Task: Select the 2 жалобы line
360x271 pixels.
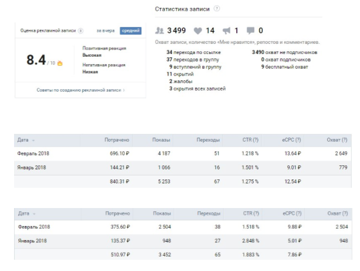Action: [x=181, y=82]
